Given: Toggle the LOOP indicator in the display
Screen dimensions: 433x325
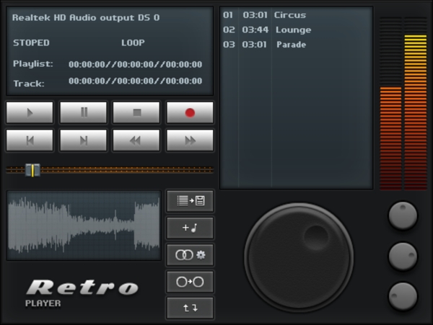Looking at the screenshot, I should tap(133, 43).
